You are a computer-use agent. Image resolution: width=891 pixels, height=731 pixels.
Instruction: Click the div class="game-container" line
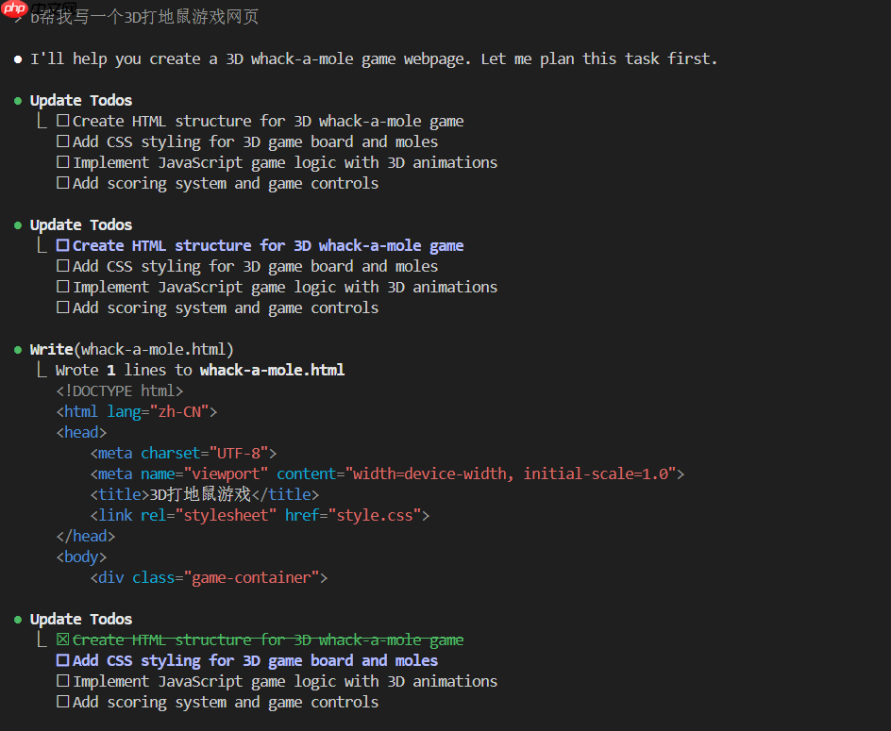(209, 577)
